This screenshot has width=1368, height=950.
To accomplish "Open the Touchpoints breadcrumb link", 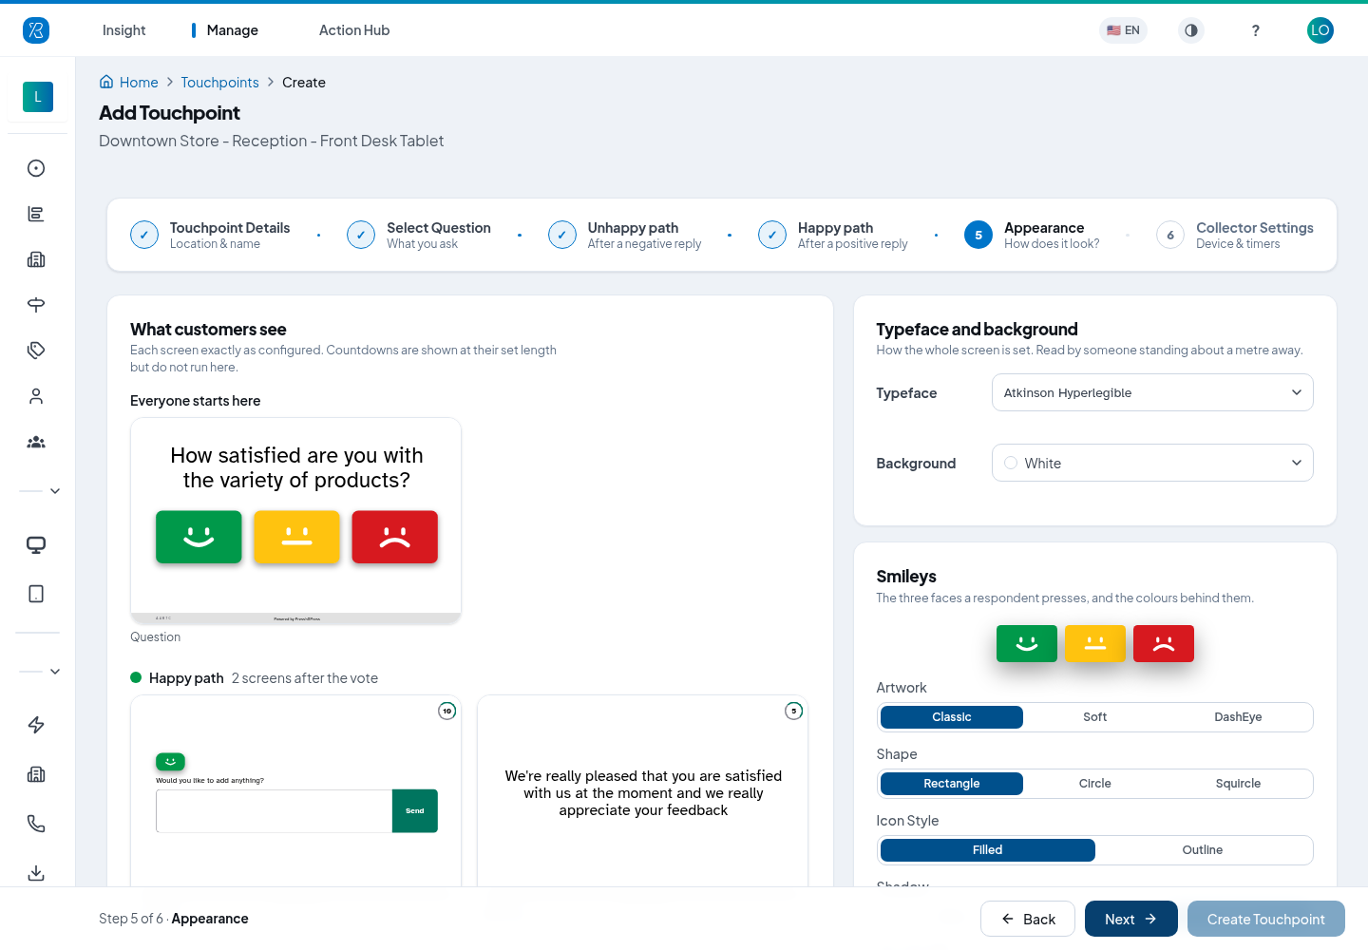I will pyautogui.click(x=219, y=83).
